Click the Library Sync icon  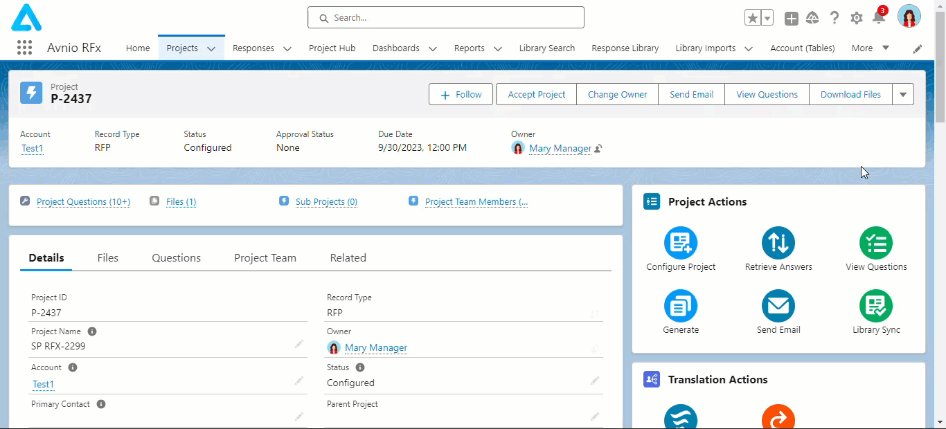(875, 306)
